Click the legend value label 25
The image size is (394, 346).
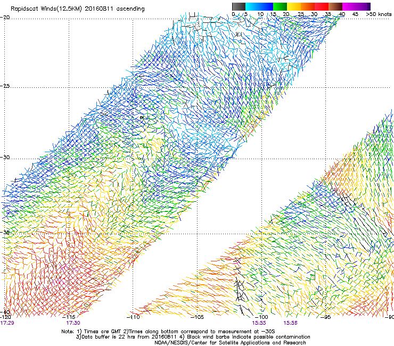tap(301, 14)
